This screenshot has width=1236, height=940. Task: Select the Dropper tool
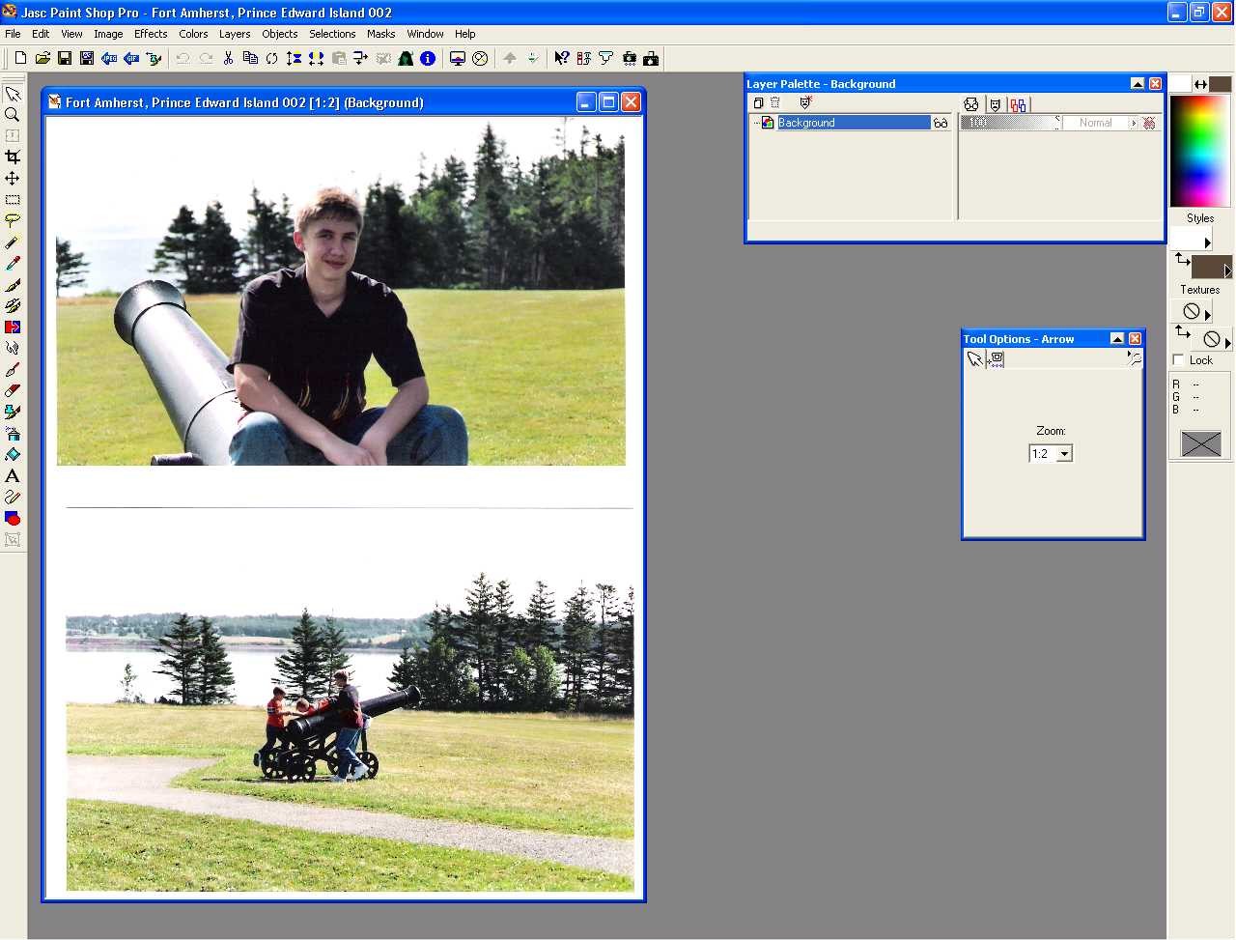click(13, 264)
